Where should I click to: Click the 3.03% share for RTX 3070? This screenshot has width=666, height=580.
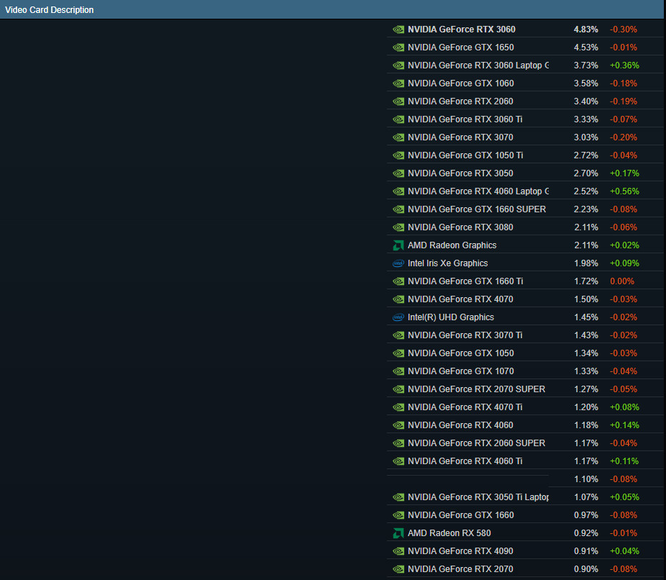pos(585,137)
